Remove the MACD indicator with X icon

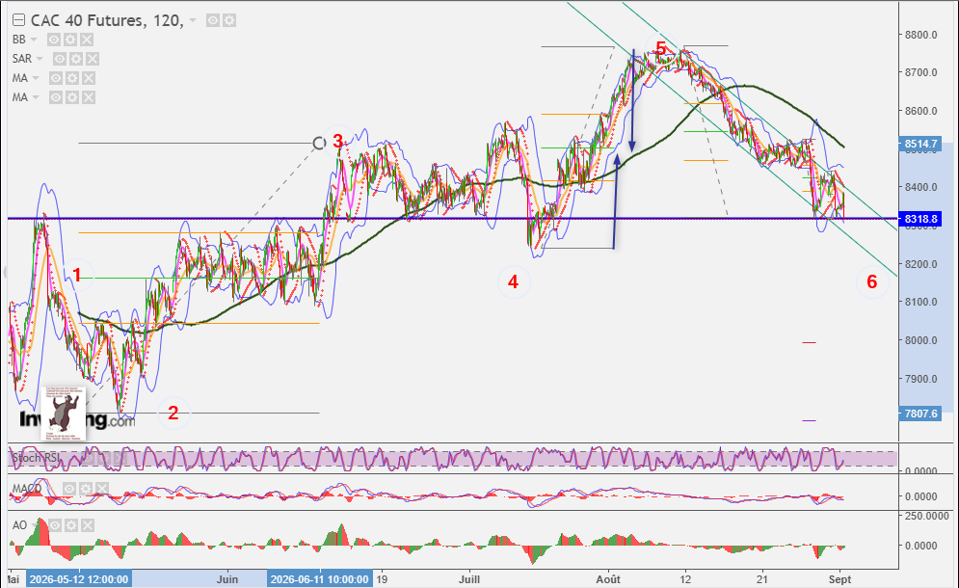[x=101, y=489]
